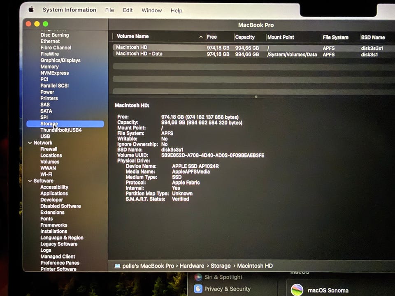
Task: Select Parallel SCSI in sidebar
Action: [x=54, y=86]
